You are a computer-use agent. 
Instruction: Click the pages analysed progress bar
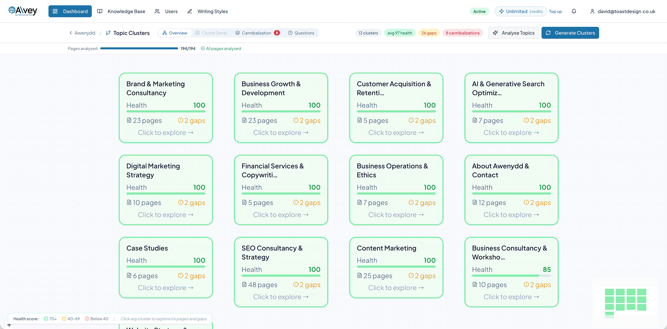pos(139,48)
